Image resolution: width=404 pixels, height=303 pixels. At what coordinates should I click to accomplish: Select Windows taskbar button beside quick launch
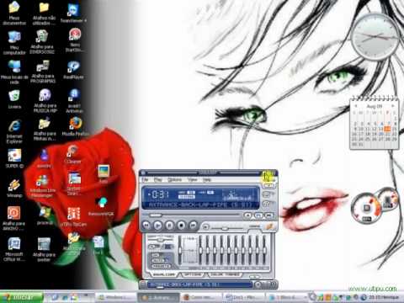click(x=115, y=297)
